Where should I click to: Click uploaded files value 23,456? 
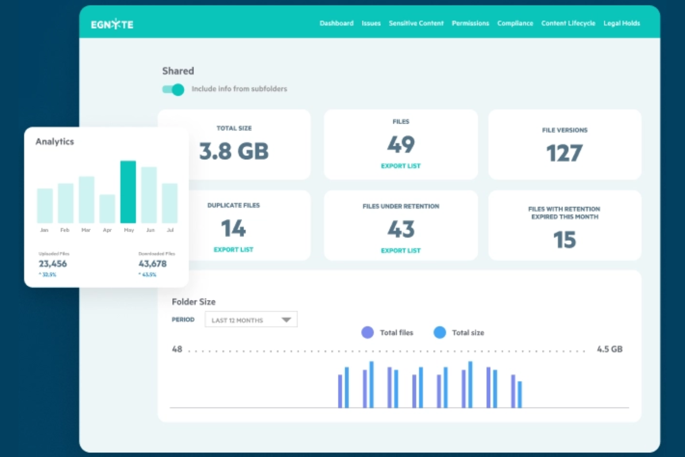(x=53, y=264)
